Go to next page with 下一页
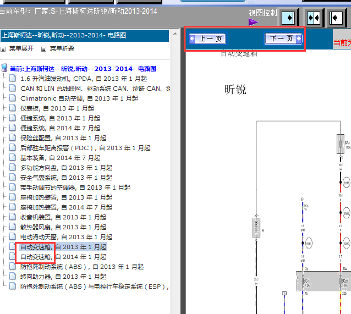The image size is (351, 314). 283,38
